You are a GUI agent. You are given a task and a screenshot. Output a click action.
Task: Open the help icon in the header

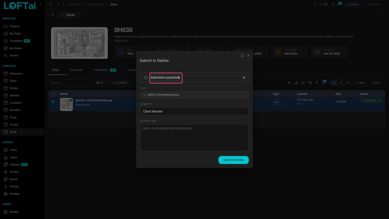[333, 5]
